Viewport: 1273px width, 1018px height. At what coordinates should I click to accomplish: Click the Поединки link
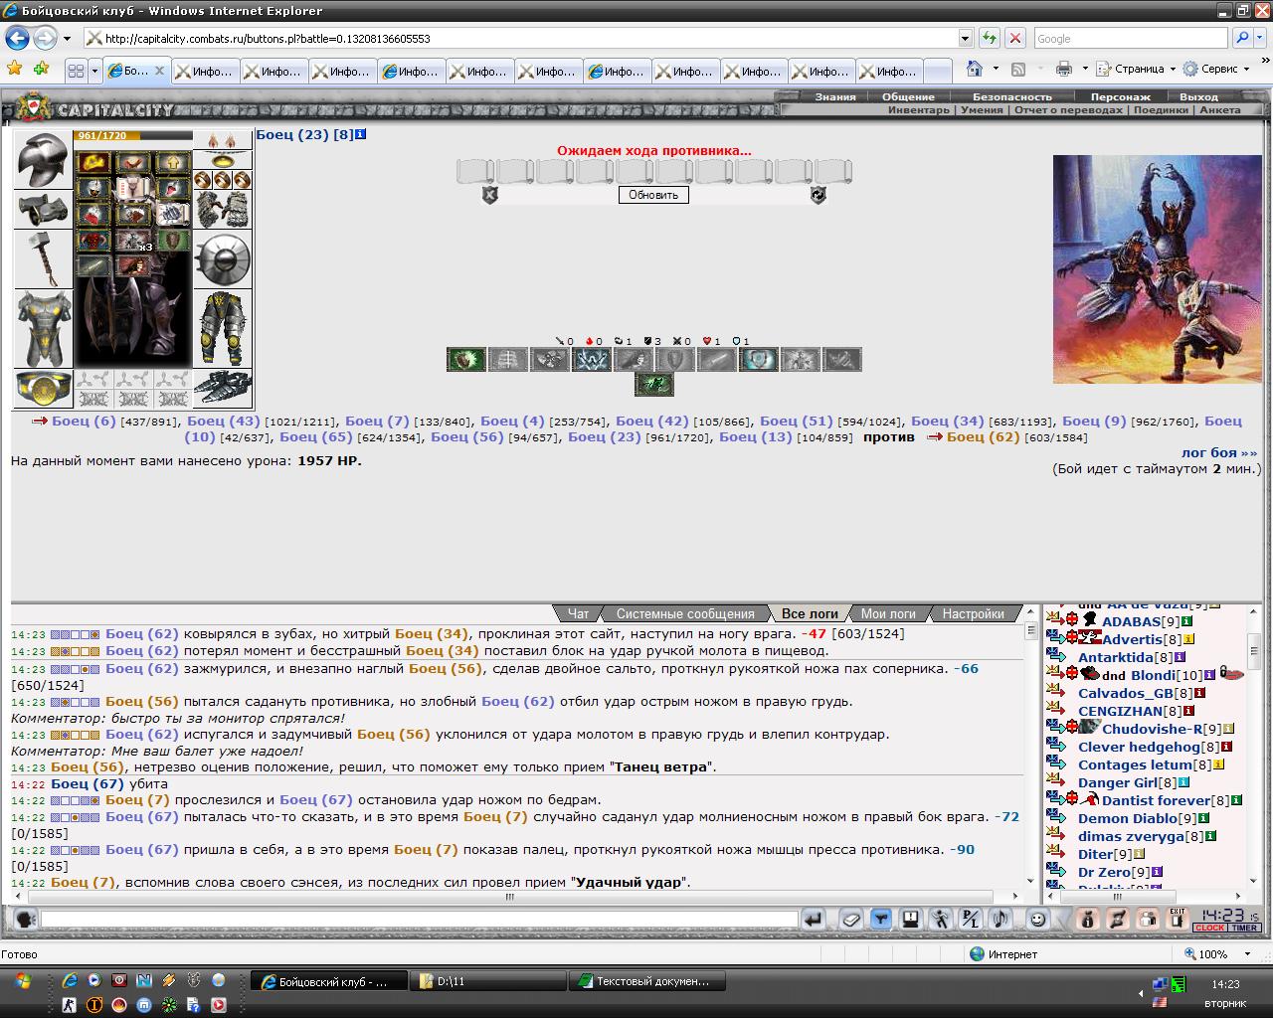click(1161, 109)
